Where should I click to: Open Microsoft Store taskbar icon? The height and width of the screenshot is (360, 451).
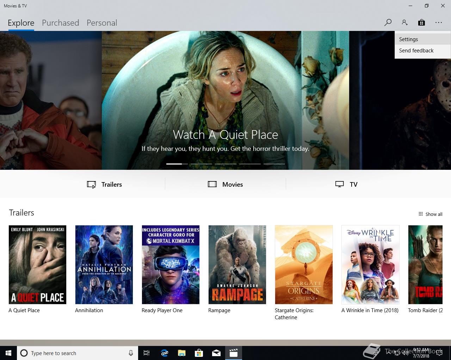click(x=199, y=353)
